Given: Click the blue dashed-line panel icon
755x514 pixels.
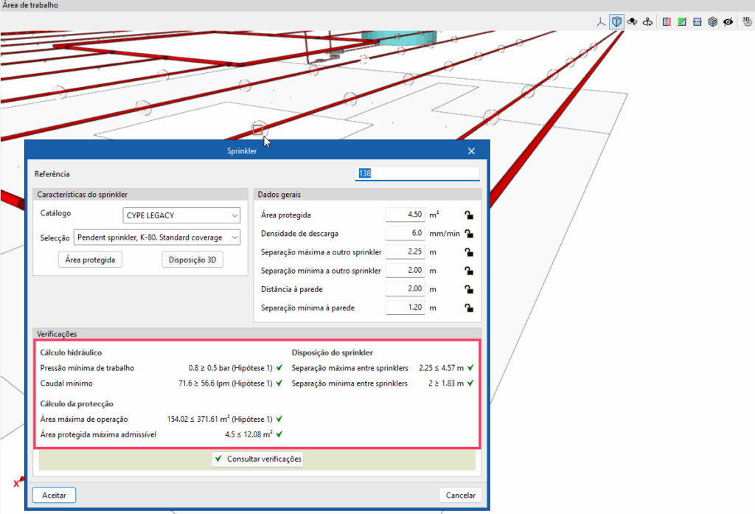Looking at the screenshot, I should coord(697,21).
